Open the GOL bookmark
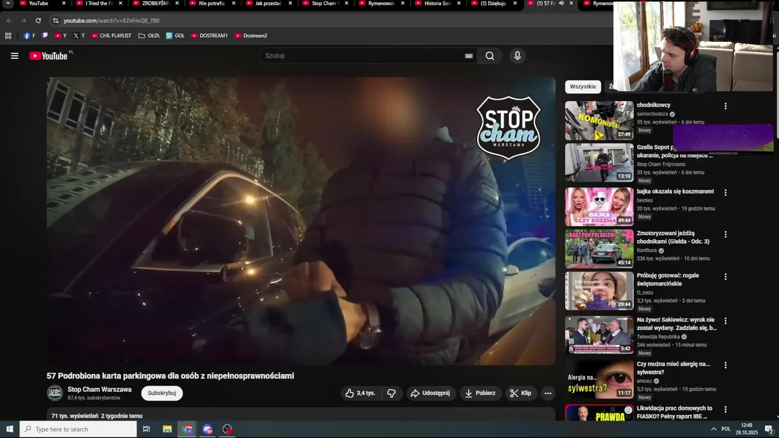The width and height of the screenshot is (779, 438). [x=175, y=36]
